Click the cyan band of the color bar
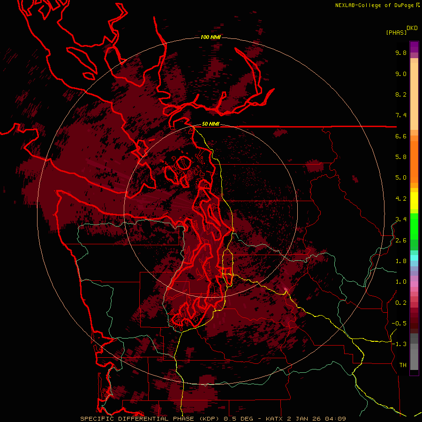 point(414,258)
